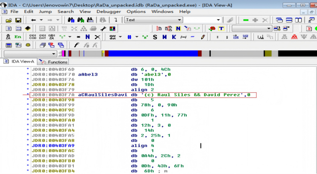Click the bold S toolbar icon
Screen dimensions: 317x174
click(155, 37)
